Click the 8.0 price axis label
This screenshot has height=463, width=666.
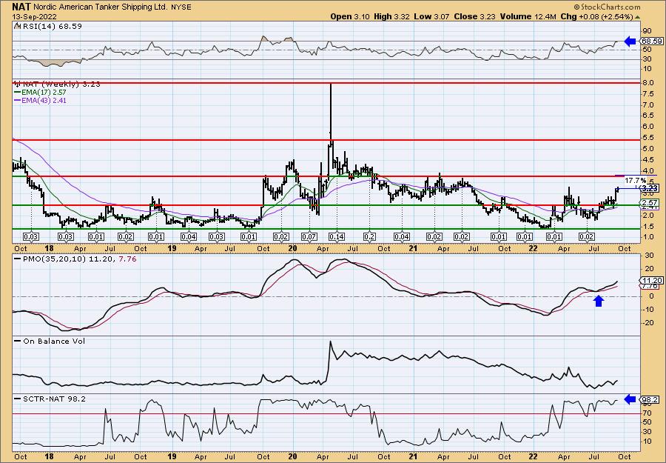pos(647,83)
